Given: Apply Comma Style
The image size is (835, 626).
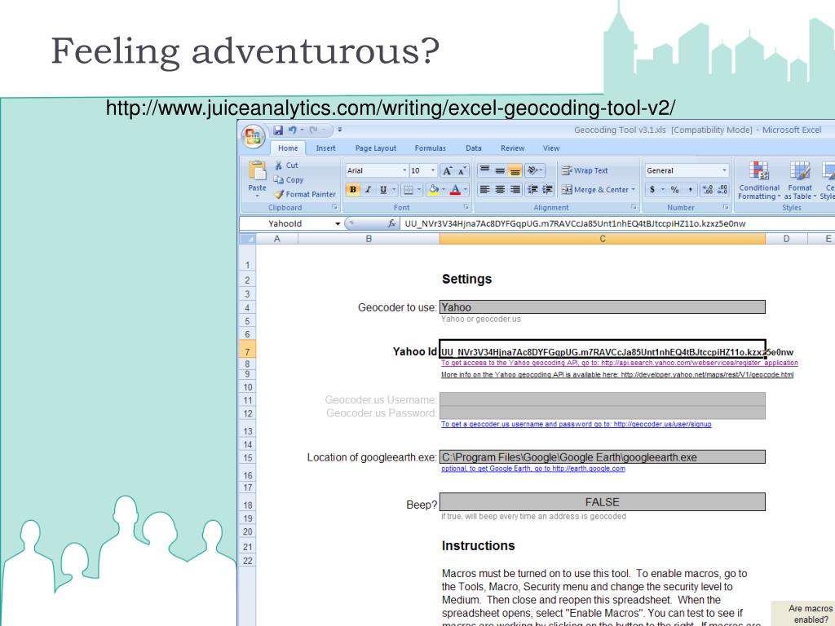Looking at the screenshot, I should click(690, 189).
